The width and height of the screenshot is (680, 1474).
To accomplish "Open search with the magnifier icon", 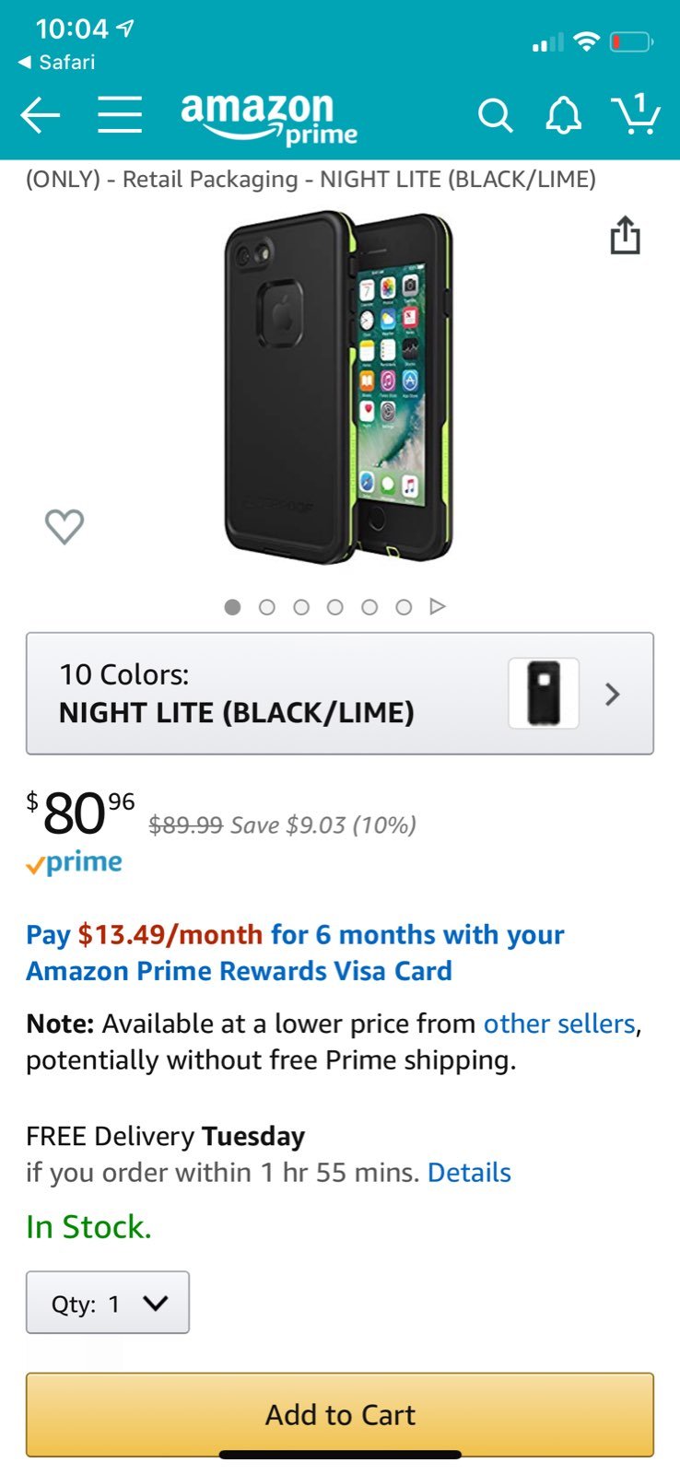I will 495,116.
